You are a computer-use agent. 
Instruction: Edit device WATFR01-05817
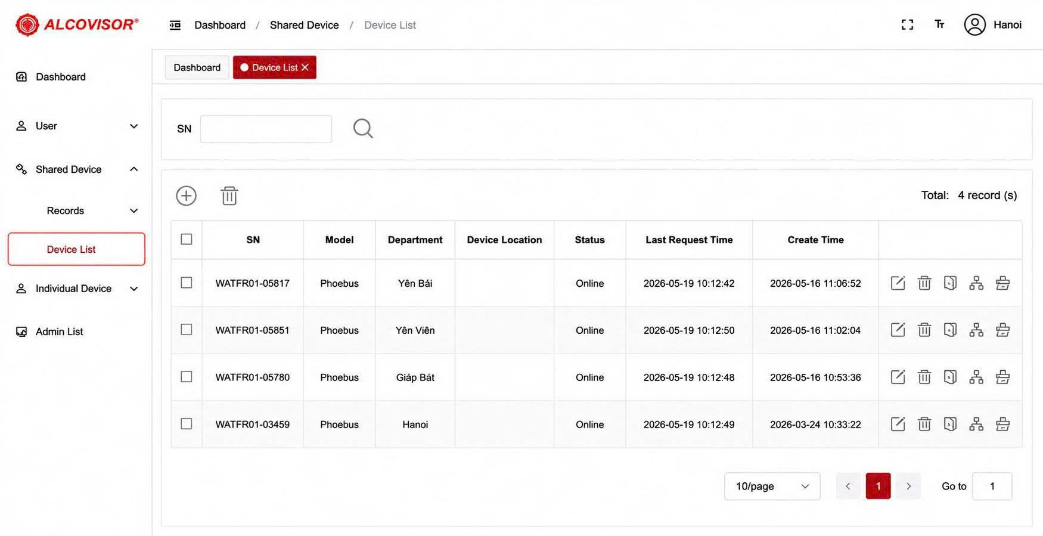pos(898,283)
